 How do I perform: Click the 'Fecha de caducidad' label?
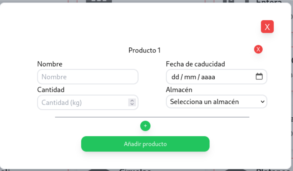[x=195, y=64]
